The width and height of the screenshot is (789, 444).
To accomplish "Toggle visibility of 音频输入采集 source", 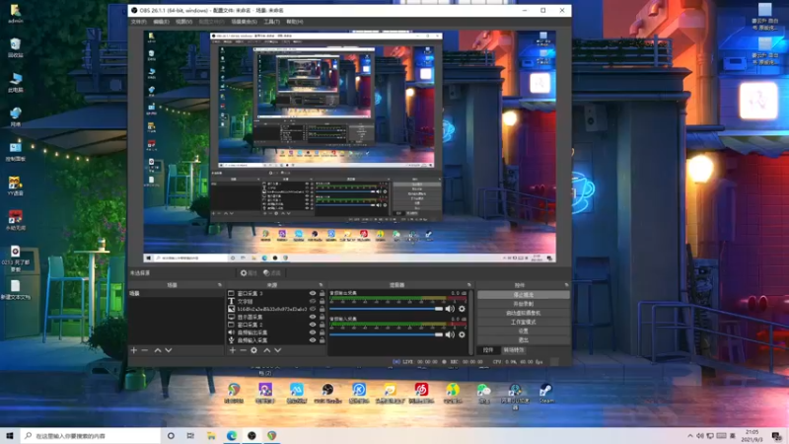I will (313, 340).
